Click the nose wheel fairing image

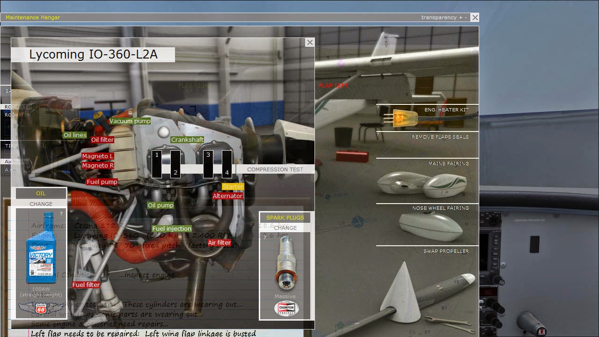pos(431,227)
